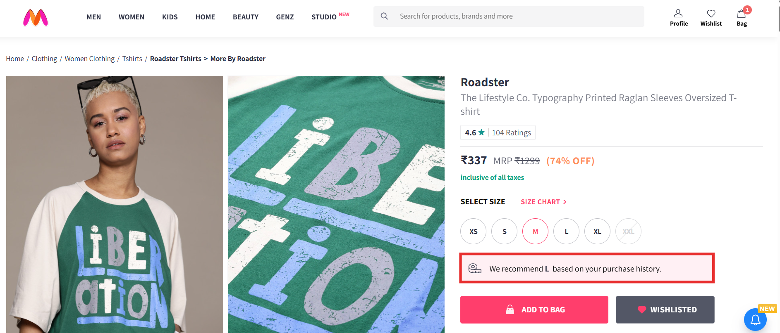The width and height of the screenshot is (780, 333).
Task: Select size XS
Action: [474, 231]
